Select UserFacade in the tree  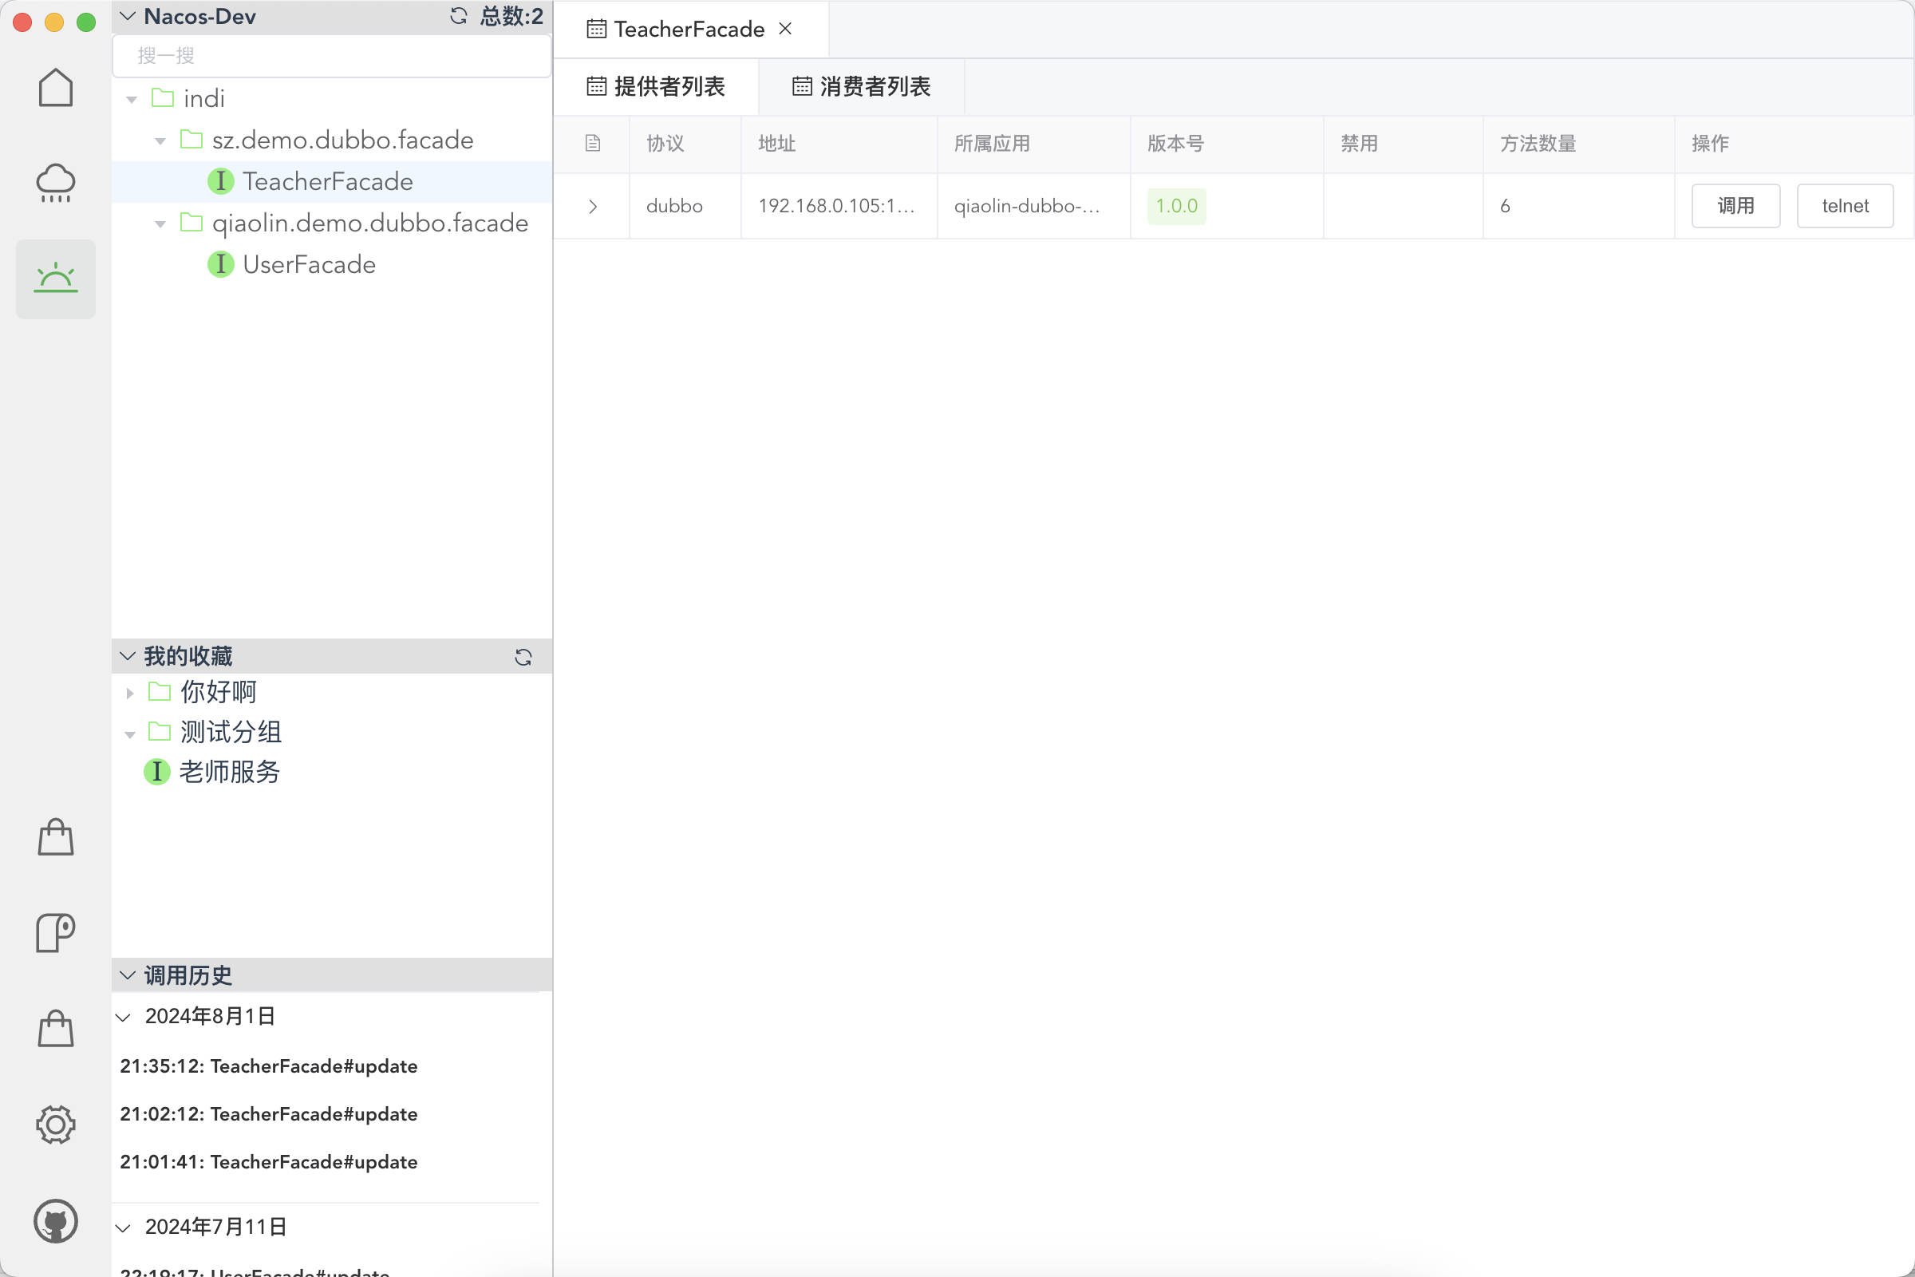(309, 265)
